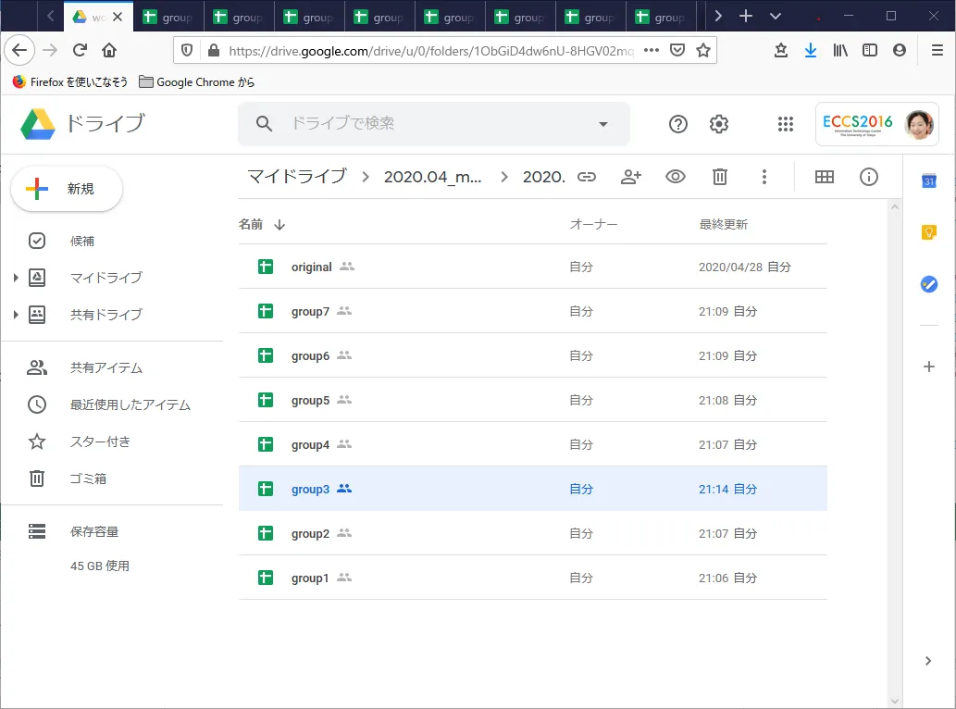Open search options dropdown arrow

(603, 124)
